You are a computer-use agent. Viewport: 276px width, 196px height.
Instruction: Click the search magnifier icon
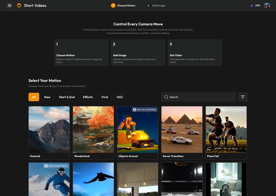tap(166, 97)
